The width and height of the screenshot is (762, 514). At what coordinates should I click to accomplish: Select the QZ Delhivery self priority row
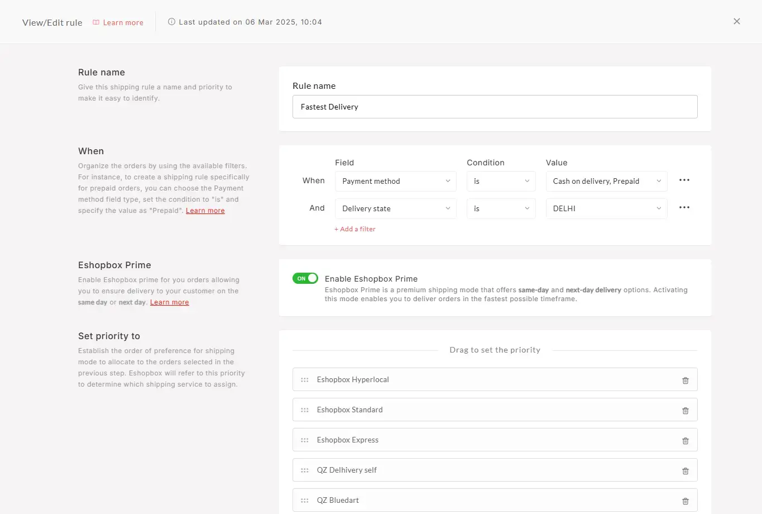tap(495, 470)
